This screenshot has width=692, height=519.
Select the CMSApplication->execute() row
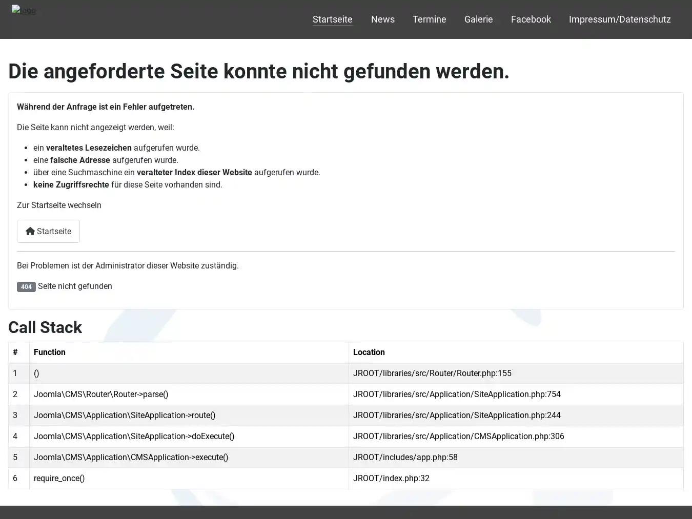tap(131, 457)
